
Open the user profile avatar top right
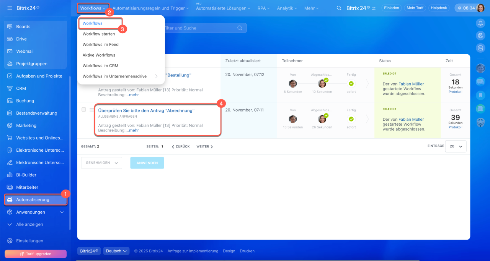point(482,8)
